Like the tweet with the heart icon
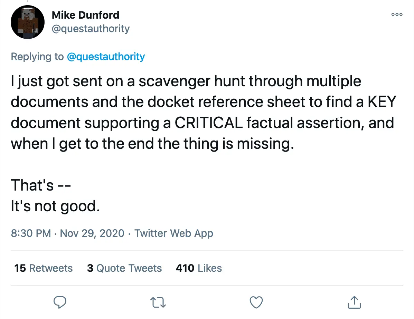The width and height of the screenshot is (414, 319). point(256,302)
